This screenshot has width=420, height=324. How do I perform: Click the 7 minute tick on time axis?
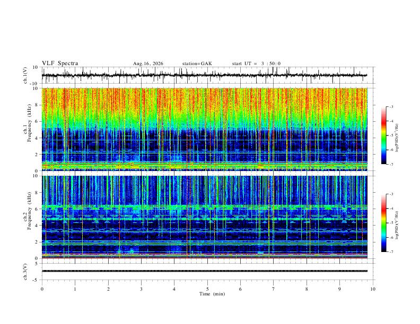[x=274, y=289]
